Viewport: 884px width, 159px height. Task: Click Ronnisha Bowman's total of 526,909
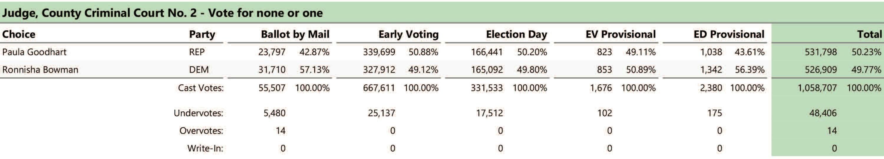point(821,70)
